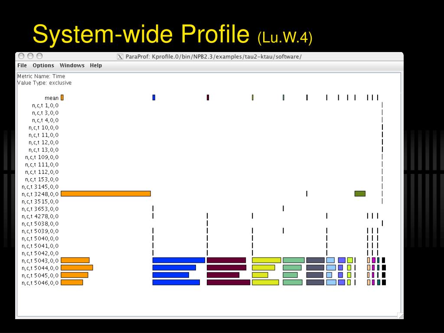Select row label n,c,t 13,0,0

click(44, 150)
